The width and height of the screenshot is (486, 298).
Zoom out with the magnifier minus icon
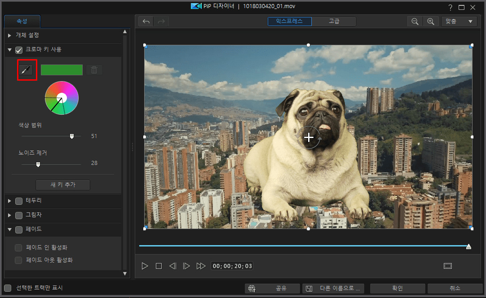point(415,22)
